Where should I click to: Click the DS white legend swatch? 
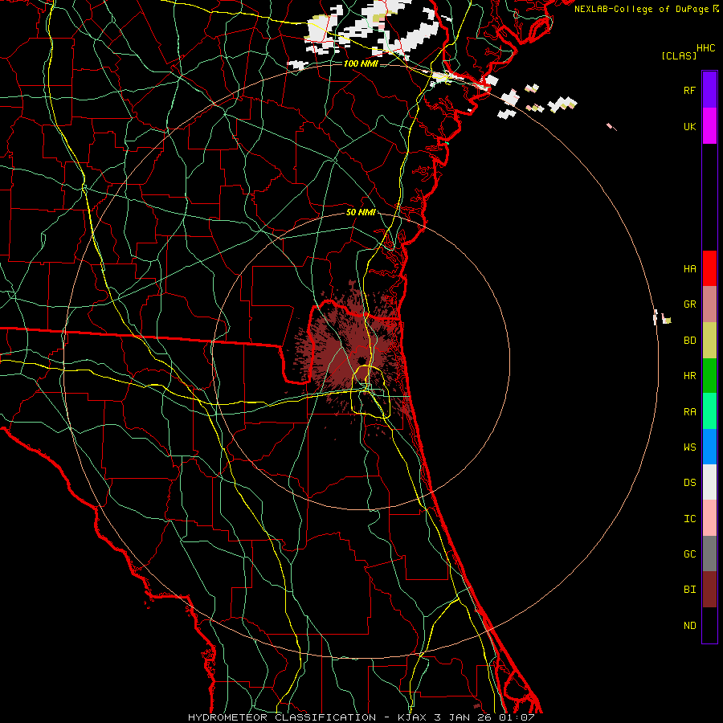709,482
